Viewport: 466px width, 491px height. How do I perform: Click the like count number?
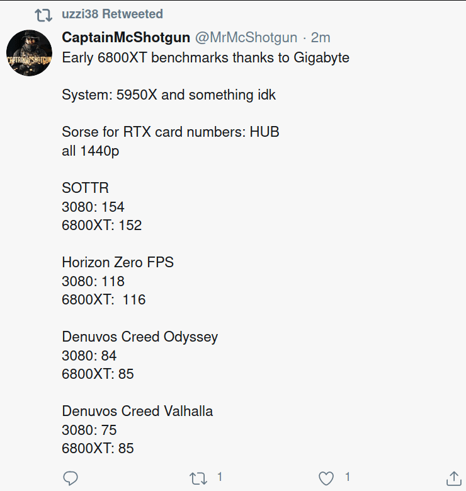tap(348, 477)
